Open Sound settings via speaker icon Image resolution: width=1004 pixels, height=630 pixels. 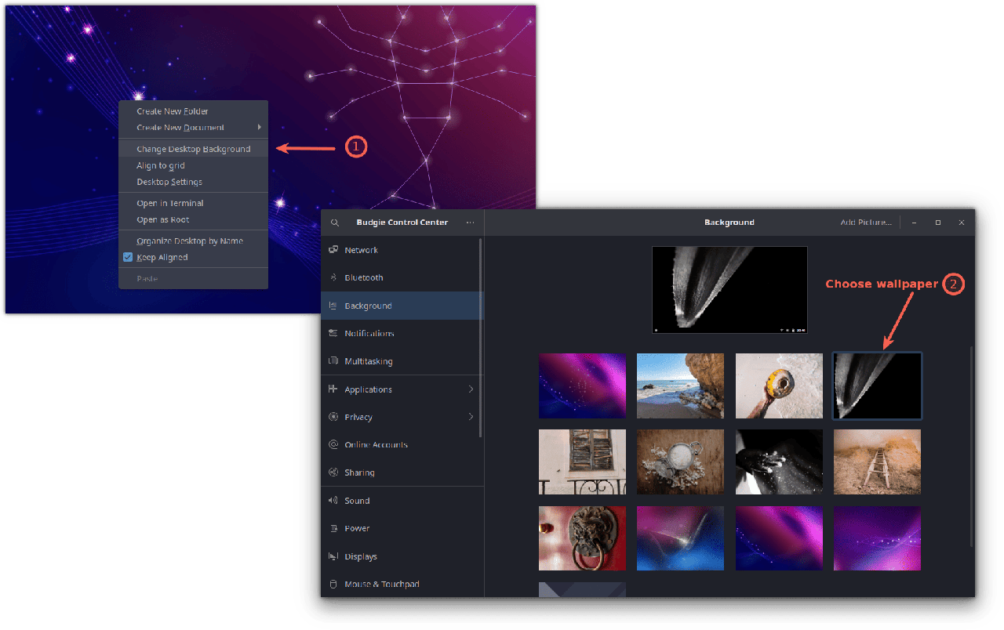(x=333, y=501)
